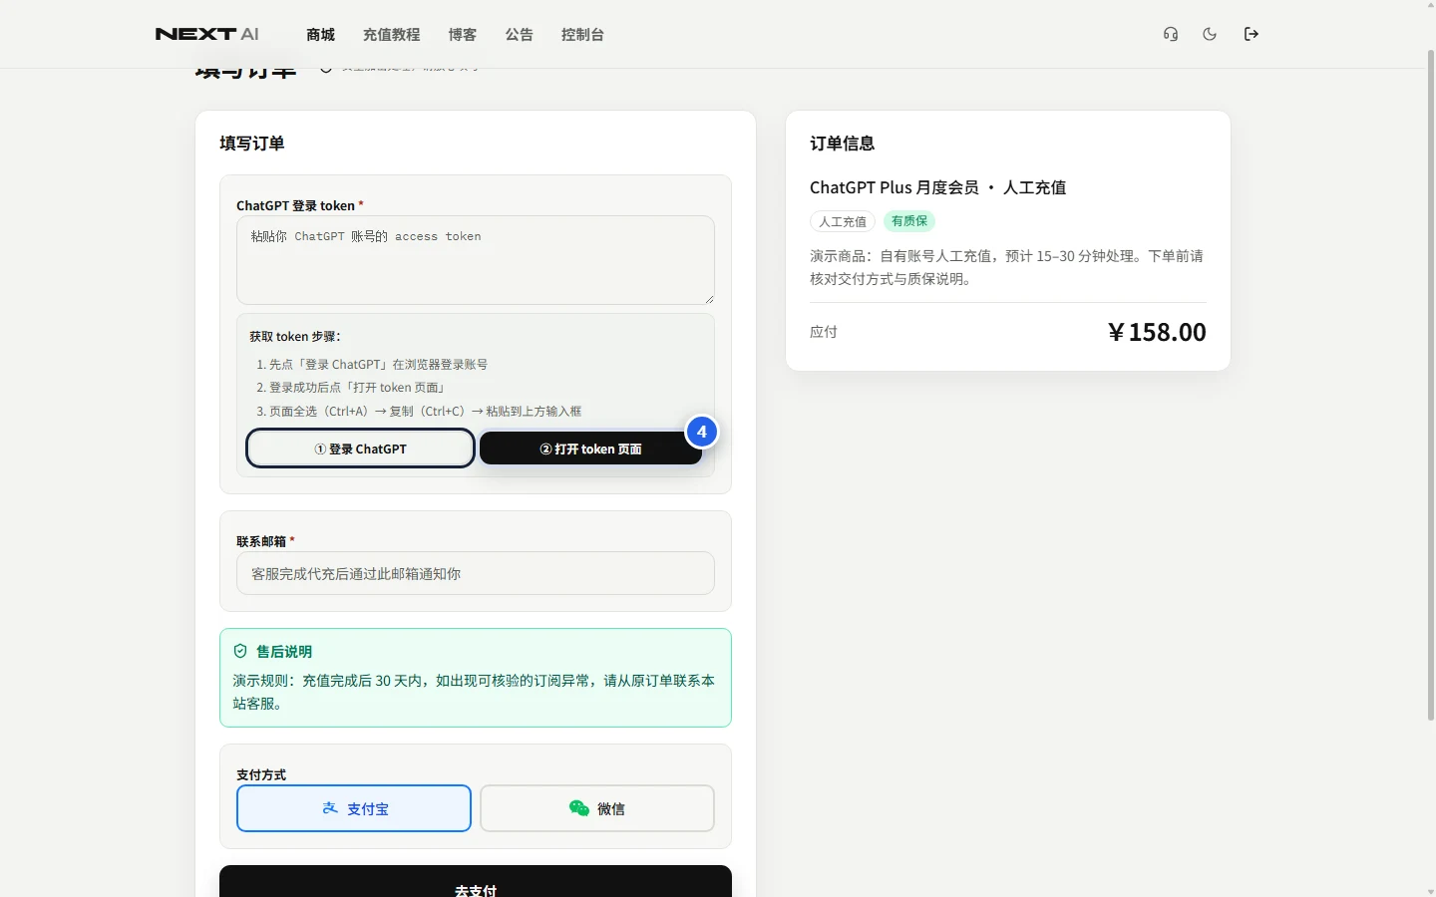Viewport: 1436px width, 897px height.
Task: Select 支付宝 payment method
Action: pos(354,808)
